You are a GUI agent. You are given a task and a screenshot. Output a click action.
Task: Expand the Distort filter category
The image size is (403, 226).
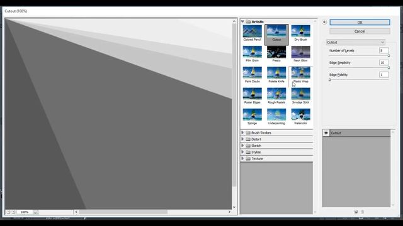point(242,139)
